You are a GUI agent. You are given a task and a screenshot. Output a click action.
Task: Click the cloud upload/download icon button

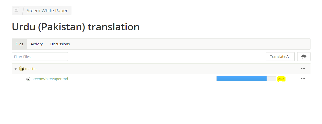click(x=304, y=57)
